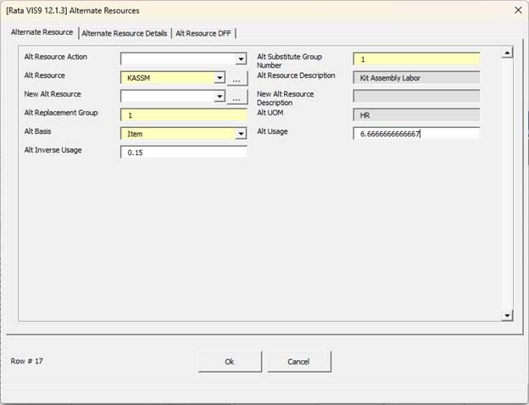Click the scrollbar up arrow
Image resolution: width=529 pixels, height=405 pixels.
pos(507,53)
